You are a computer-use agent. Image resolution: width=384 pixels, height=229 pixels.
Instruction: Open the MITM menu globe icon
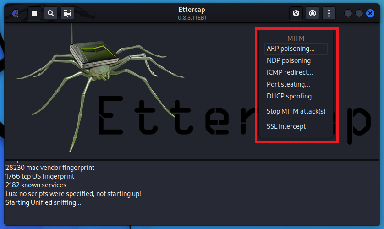tap(296, 13)
